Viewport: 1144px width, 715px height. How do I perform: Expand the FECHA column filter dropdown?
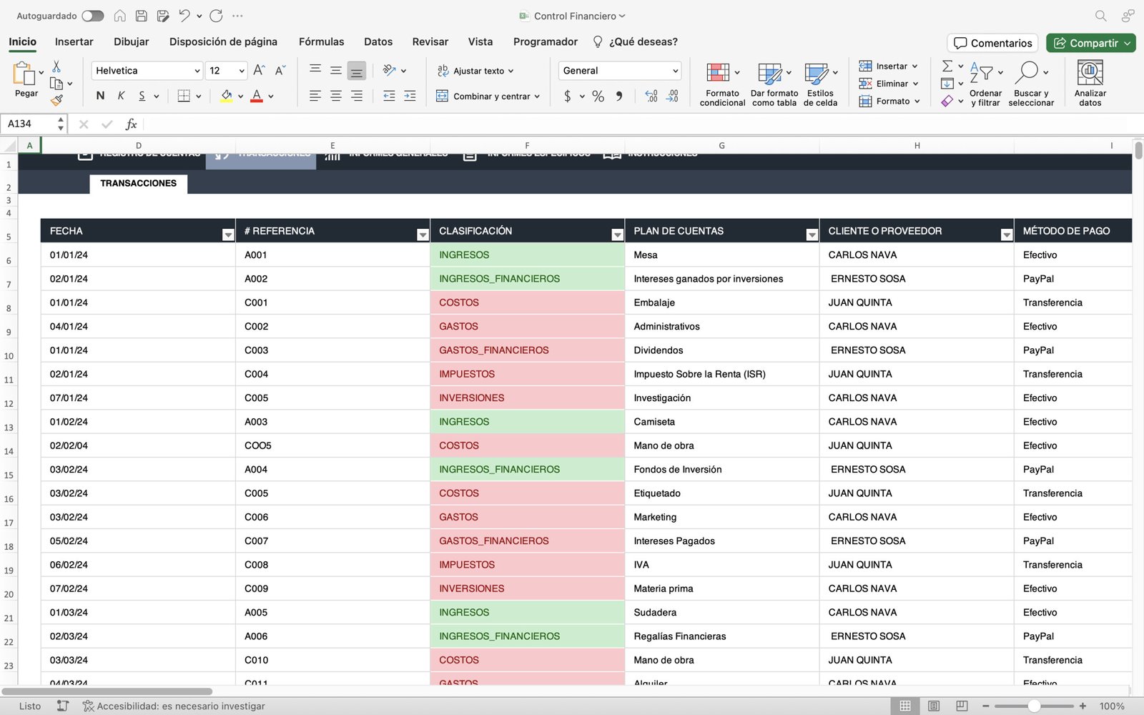[x=228, y=235]
